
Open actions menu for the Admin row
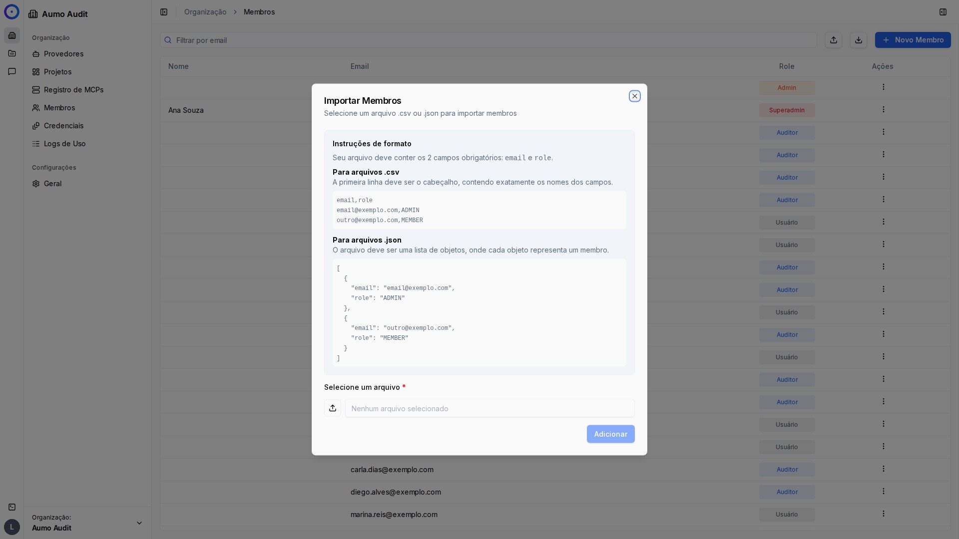pos(883,87)
